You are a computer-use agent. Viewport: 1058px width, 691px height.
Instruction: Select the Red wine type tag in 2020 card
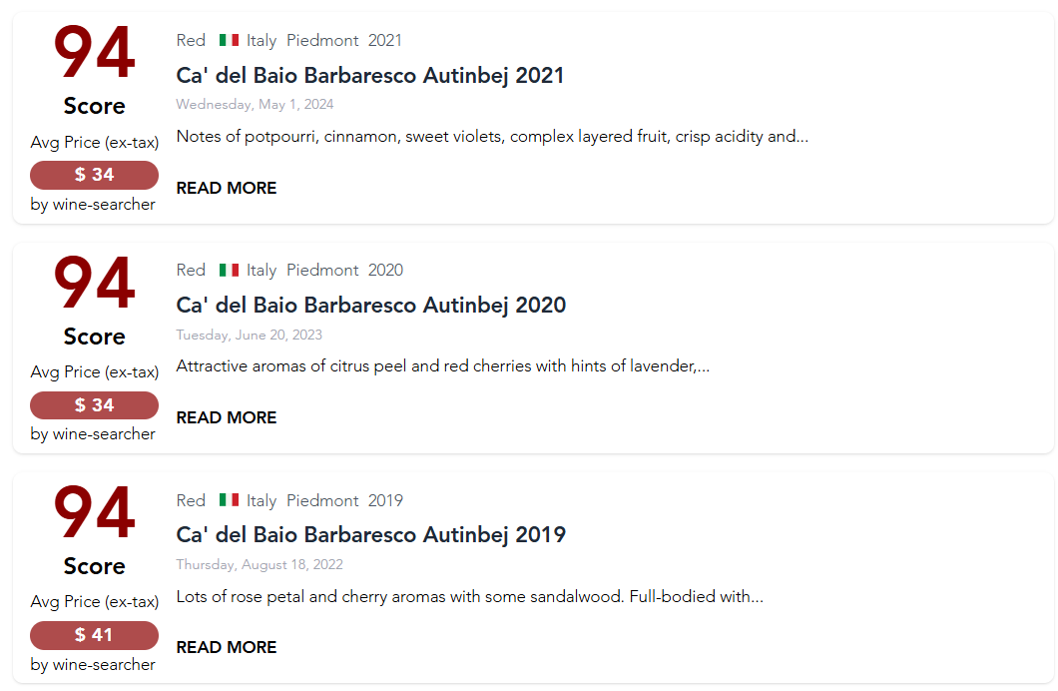coord(191,271)
